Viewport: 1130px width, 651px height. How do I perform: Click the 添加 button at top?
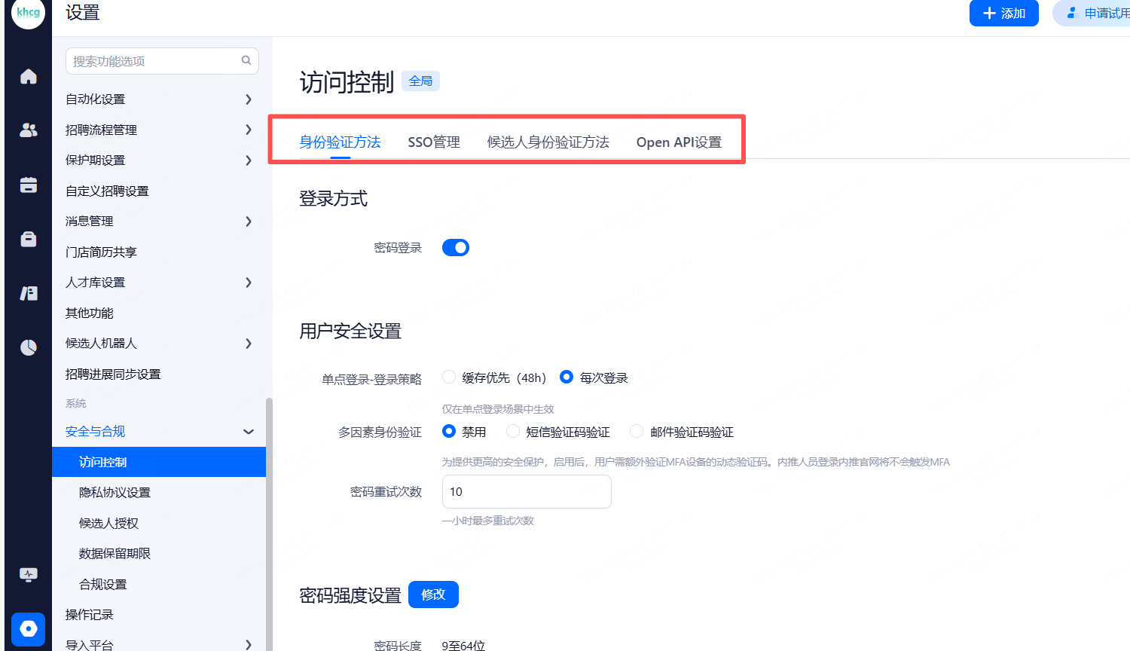tap(1003, 14)
